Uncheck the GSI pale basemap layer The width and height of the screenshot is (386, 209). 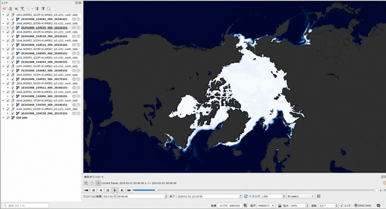tap(8, 118)
